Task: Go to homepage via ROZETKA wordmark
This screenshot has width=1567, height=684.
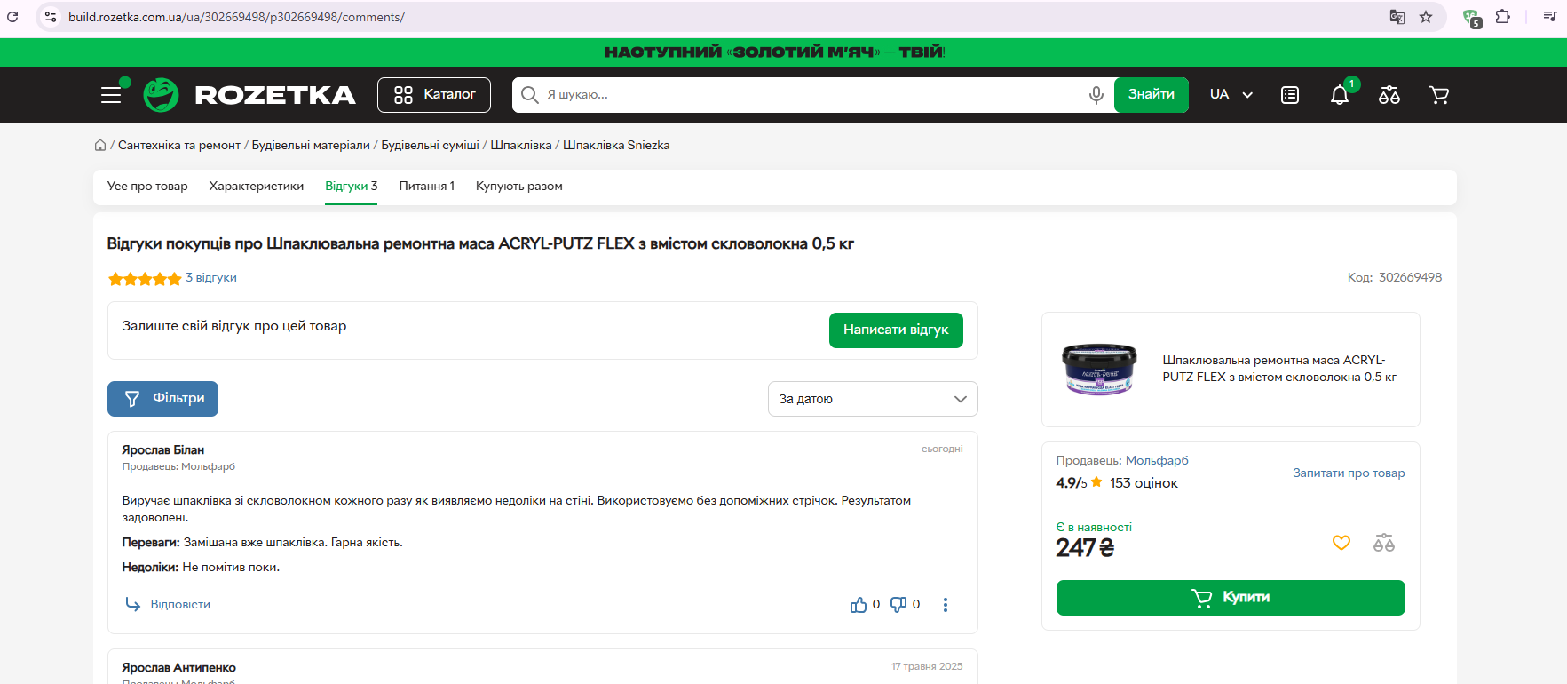Action: point(275,95)
